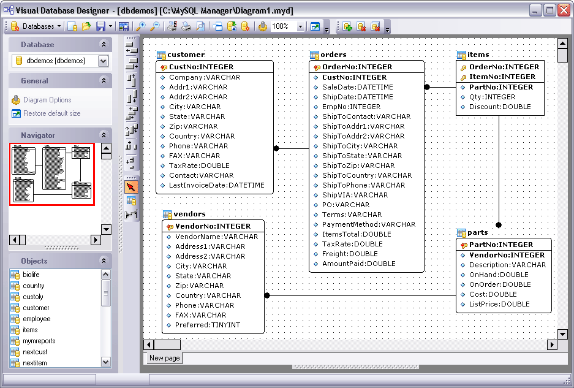This screenshot has width=574, height=388.
Task: Select the pointer tool in the vertical toolbar
Action: [x=131, y=187]
